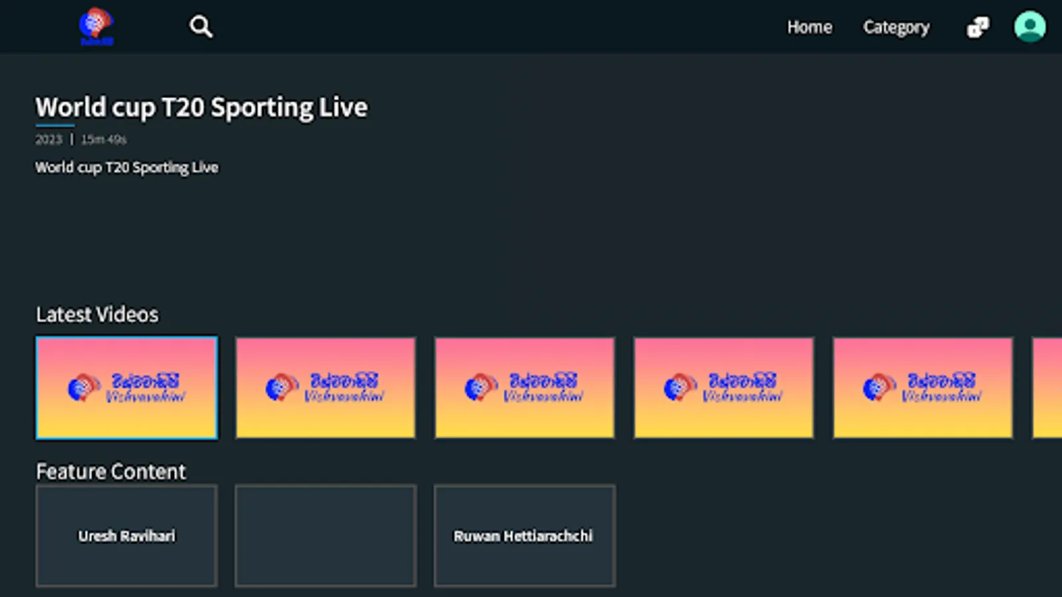Open search with the magnifier icon

[200, 27]
